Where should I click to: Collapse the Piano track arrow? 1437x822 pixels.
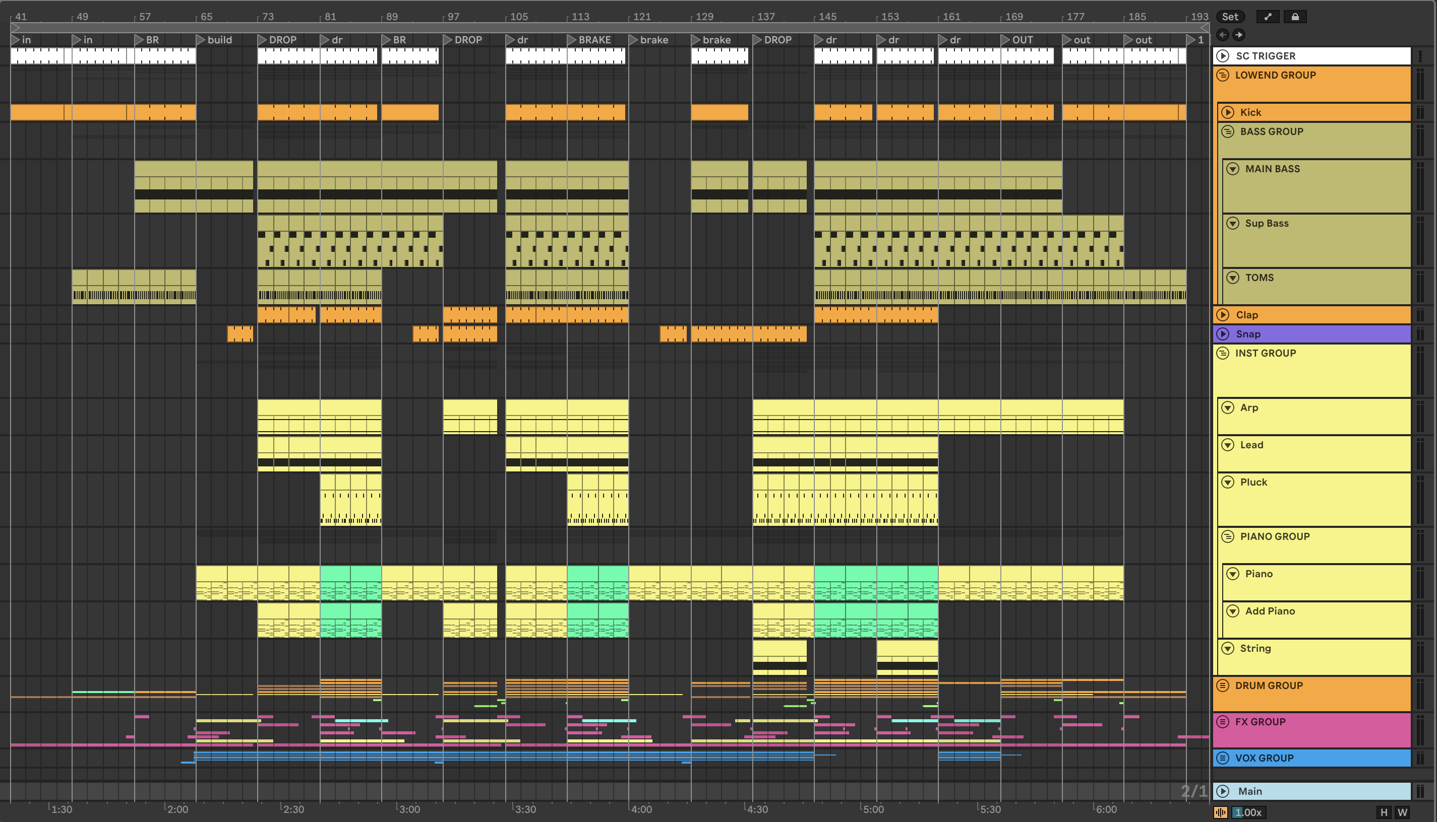(x=1233, y=574)
